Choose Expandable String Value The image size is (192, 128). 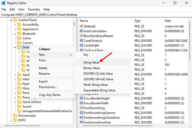[x=102, y=90]
